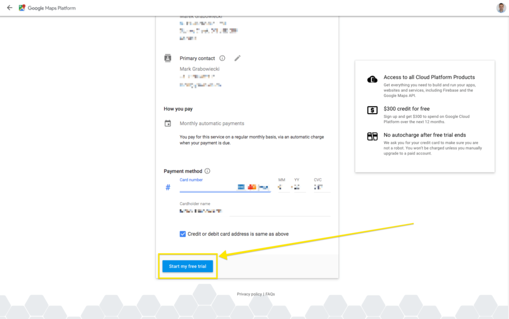
Task: Click the dollar icon for $300 credit
Action: click(372, 110)
